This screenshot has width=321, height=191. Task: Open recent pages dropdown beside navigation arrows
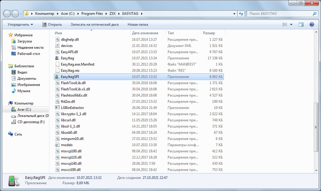pyautogui.click(x=21, y=14)
